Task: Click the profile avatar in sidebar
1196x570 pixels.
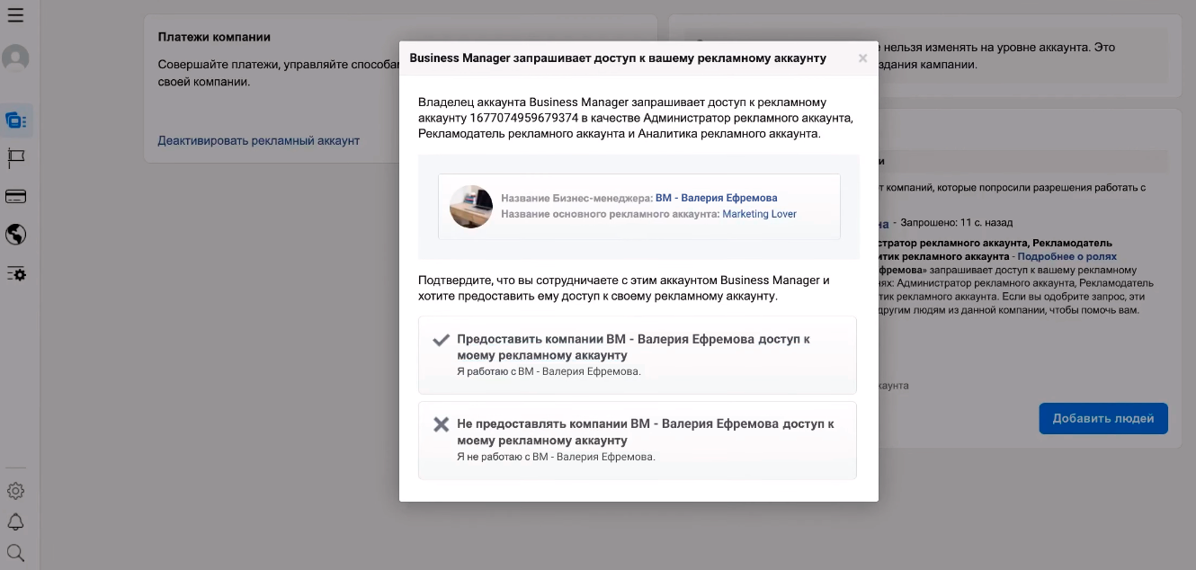Action: (x=15, y=58)
